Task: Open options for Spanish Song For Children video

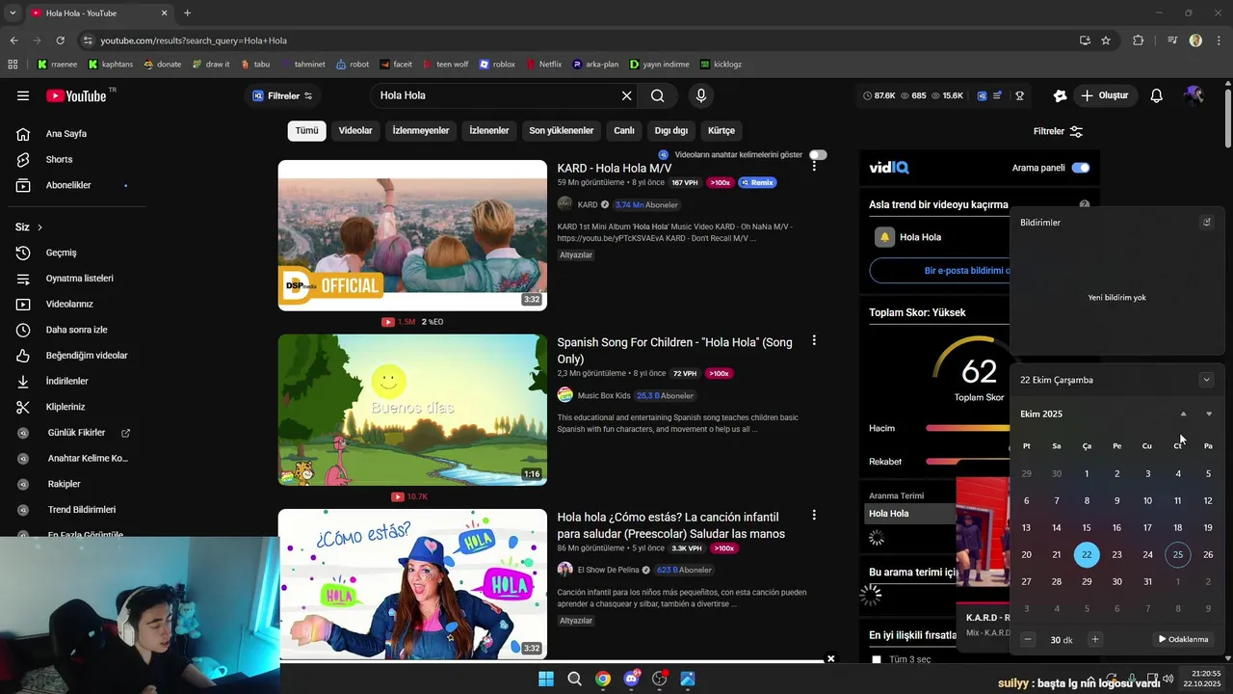Action: point(814,340)
